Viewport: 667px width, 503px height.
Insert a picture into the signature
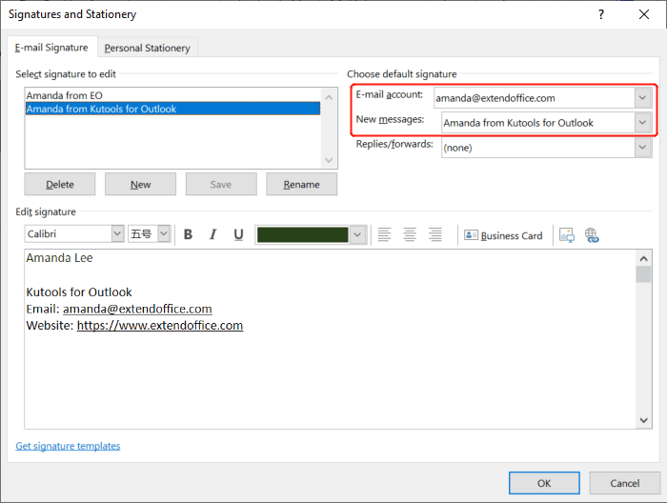pos(567,235)
